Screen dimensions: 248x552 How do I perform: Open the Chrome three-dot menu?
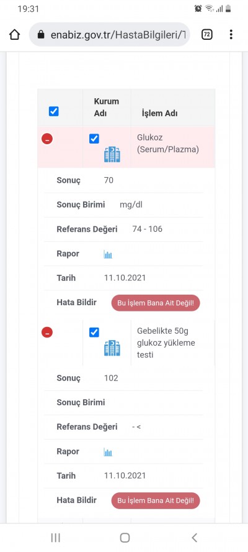pyautogui.click(x=231, y=34)
